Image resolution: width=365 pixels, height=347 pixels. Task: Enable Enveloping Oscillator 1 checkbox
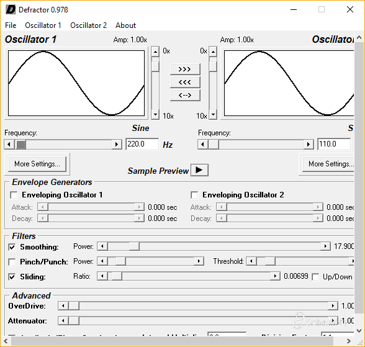[x=14, y=195]
